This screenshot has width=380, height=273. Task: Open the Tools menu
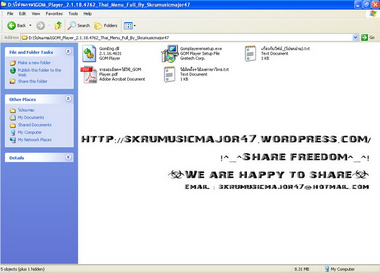point(73,13)
